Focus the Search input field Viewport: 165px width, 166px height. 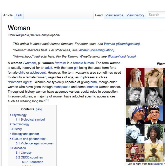[156, 15]
